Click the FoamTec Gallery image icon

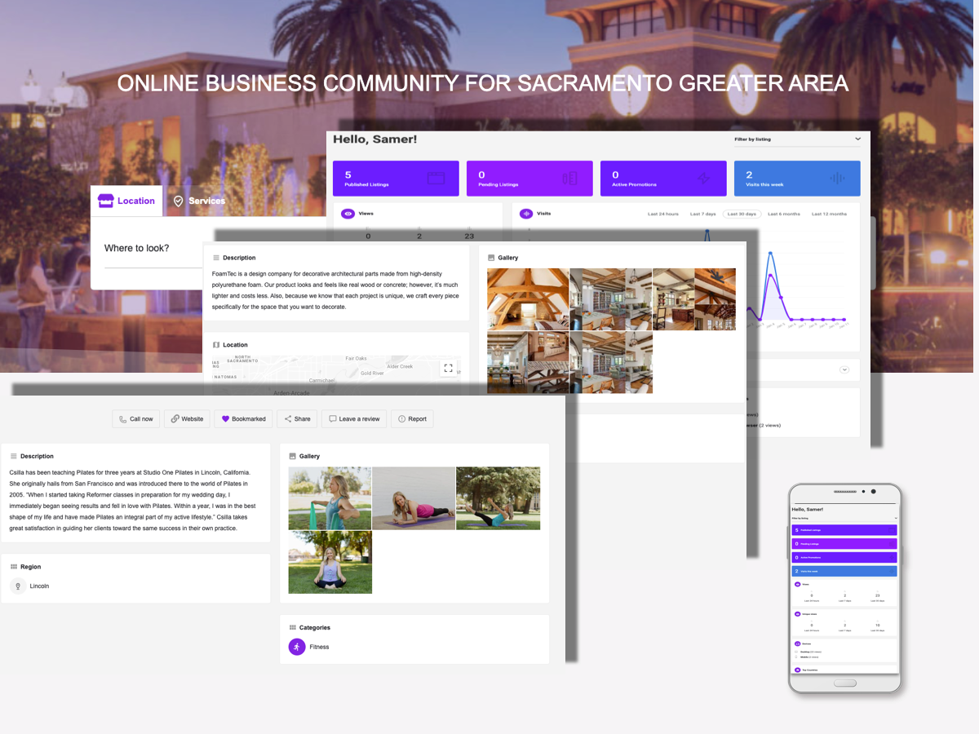tap(491, 258)
